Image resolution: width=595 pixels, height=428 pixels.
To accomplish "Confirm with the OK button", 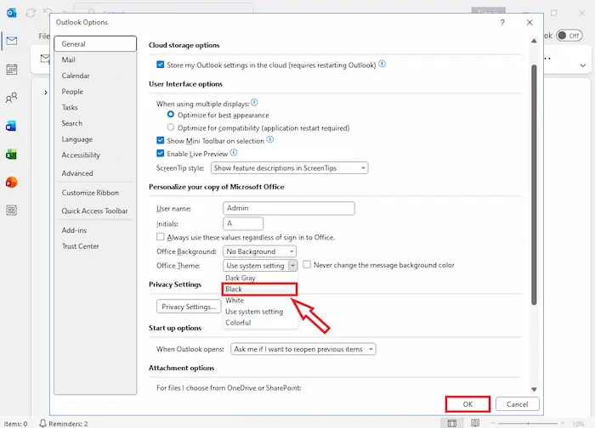I will [467, 404].
